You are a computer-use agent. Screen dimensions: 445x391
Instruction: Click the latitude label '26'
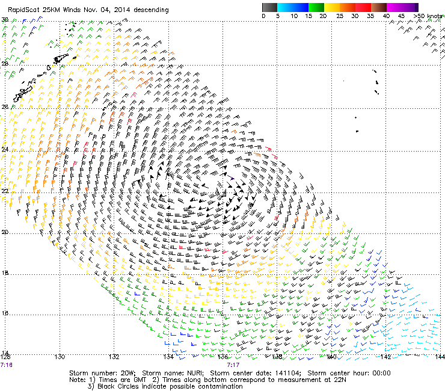click(5, 106)
